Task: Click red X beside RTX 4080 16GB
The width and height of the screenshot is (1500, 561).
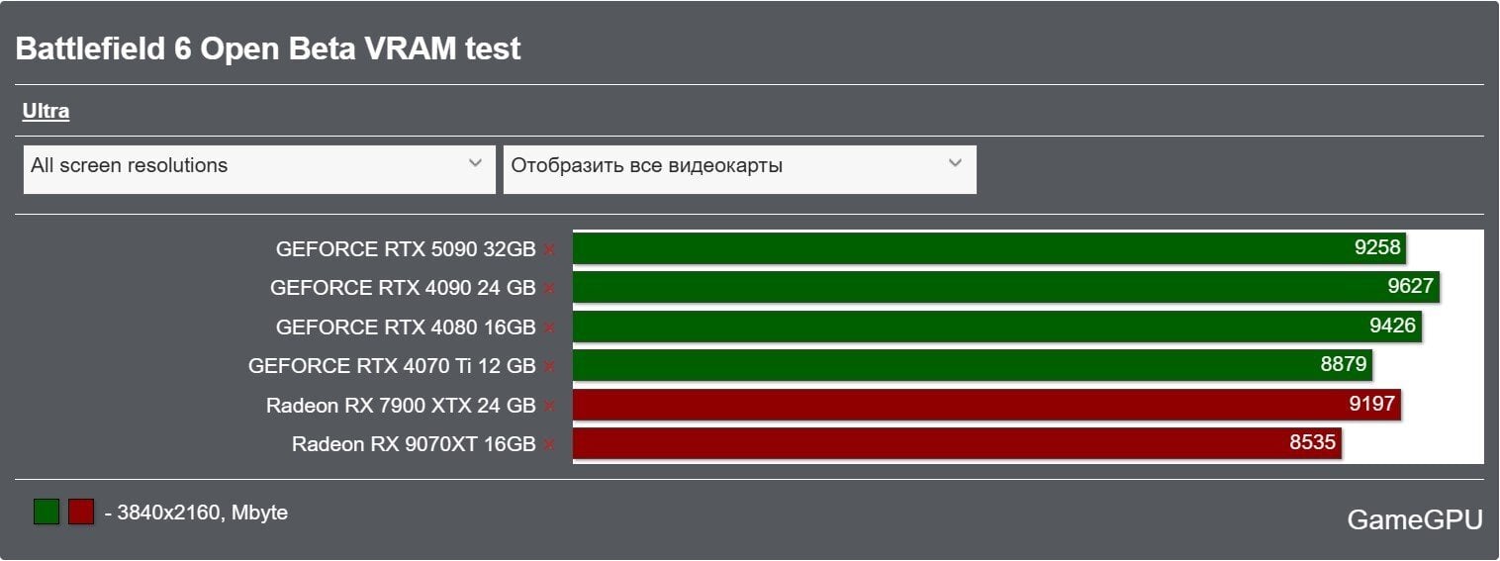Action: point(549,327)
